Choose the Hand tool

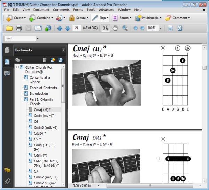(115, 28)
